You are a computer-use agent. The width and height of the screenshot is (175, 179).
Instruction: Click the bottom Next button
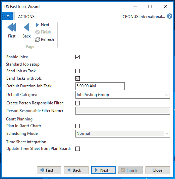pyautogui.click(x=103, y=170)
